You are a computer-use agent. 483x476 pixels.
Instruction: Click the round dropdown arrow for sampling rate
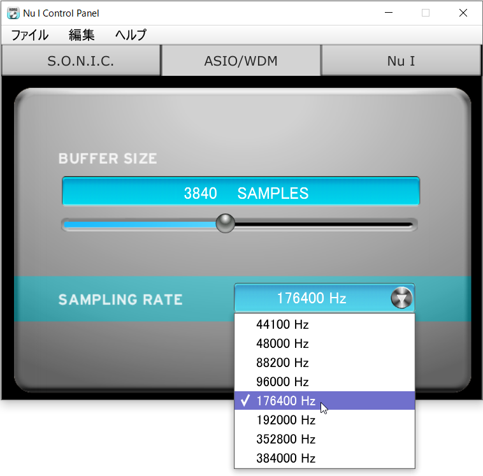[x=401, y=298]
